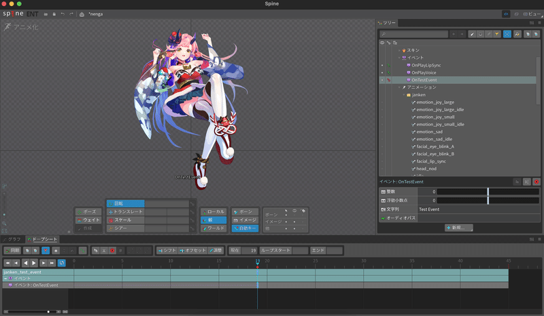Click the tree search input field
The width and height of the screenshot is (544, 316).
tap(413, 34)
